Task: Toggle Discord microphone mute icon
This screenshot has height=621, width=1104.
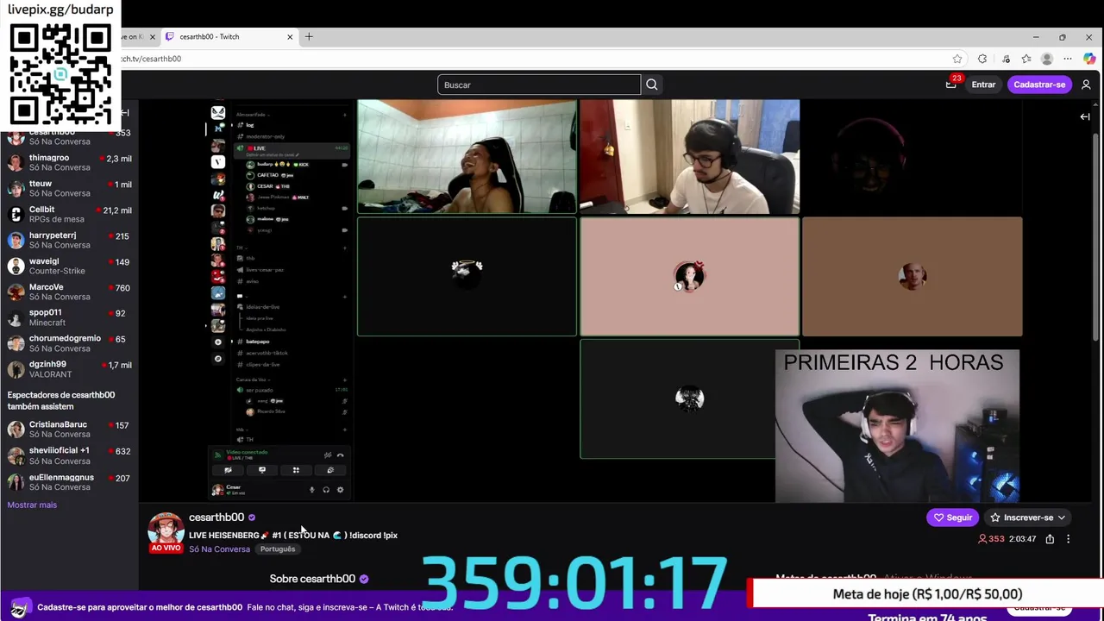Action: [311, 490]
